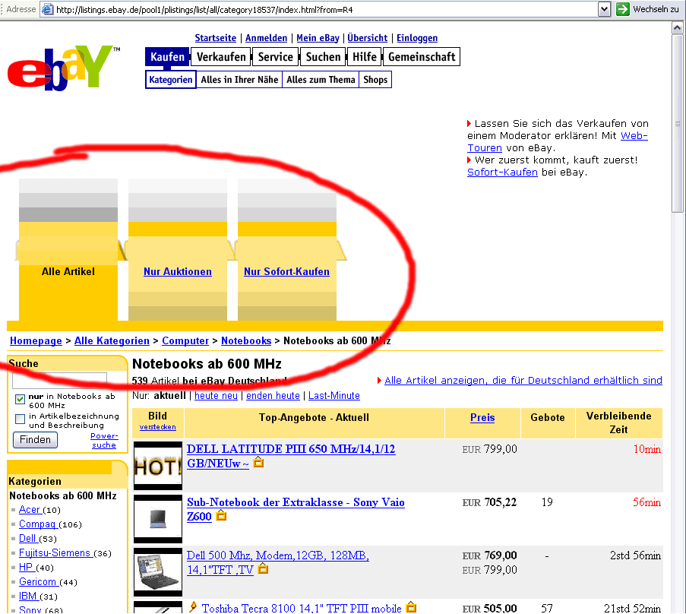The width and height of the screenshot is (686, 614).
Task: Open the Shops sub-tab
Action: 375,80
